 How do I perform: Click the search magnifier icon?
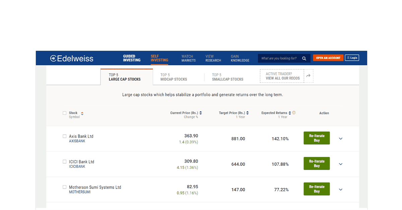(x=304, y=59)
